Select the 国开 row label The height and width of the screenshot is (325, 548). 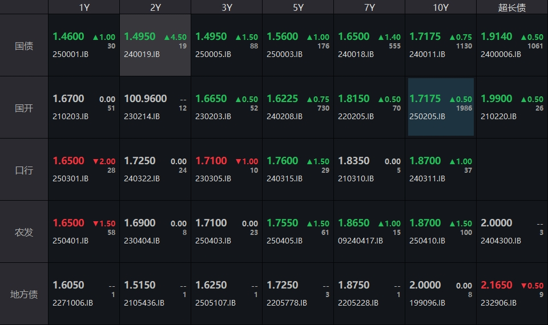[24, 108]
